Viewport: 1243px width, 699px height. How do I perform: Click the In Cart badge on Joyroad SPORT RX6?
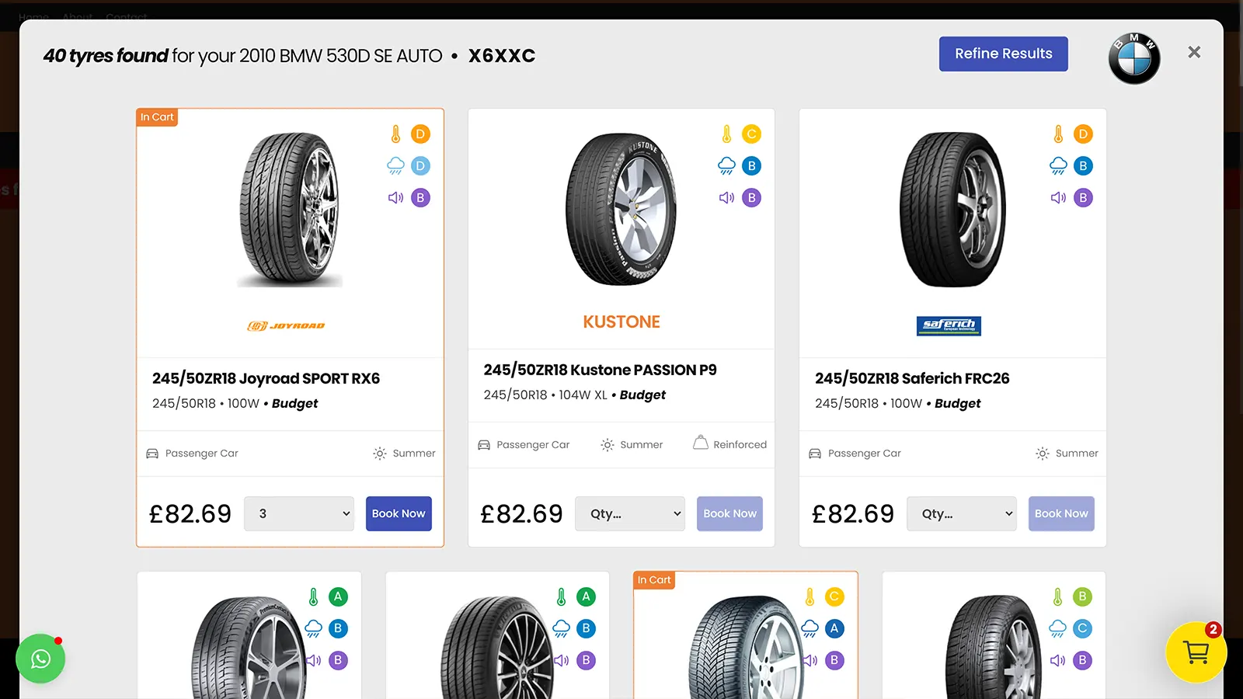point(157,116)
